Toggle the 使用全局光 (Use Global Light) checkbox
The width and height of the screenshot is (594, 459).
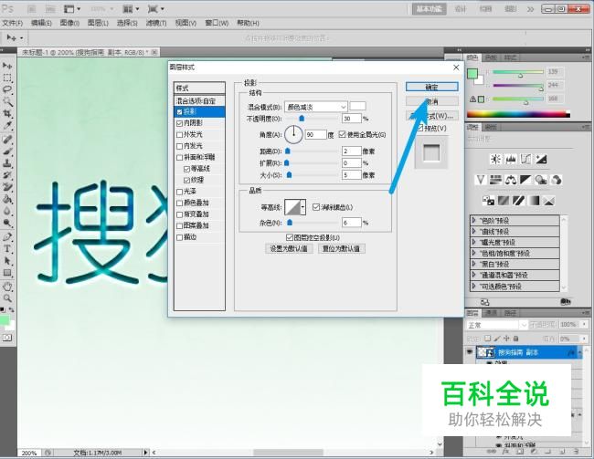coord(343,134)
